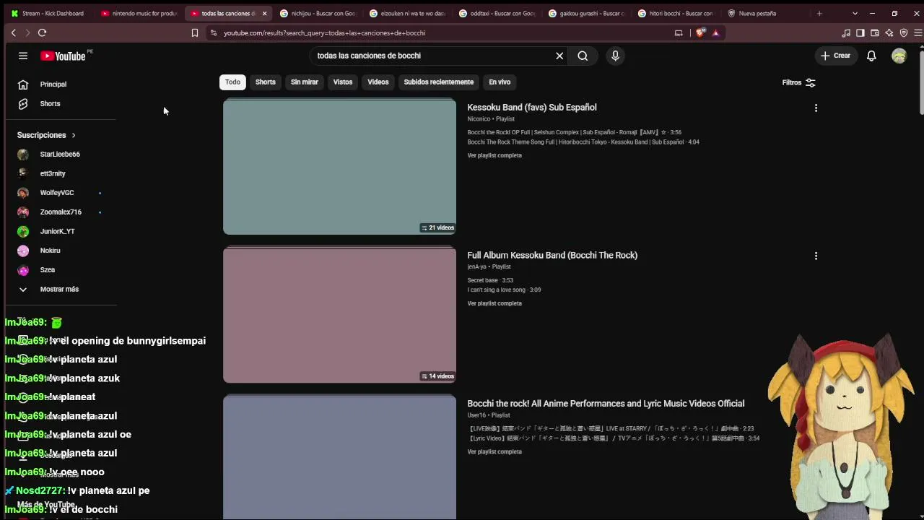The image size is (924, 520).
Task: Open the Kessoku Band (favs) Sub Español title
Action: point(532,108)
